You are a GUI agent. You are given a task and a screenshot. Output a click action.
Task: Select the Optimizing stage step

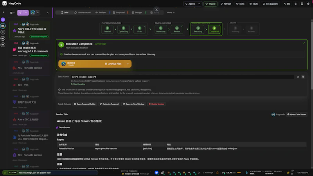point(123,29)
